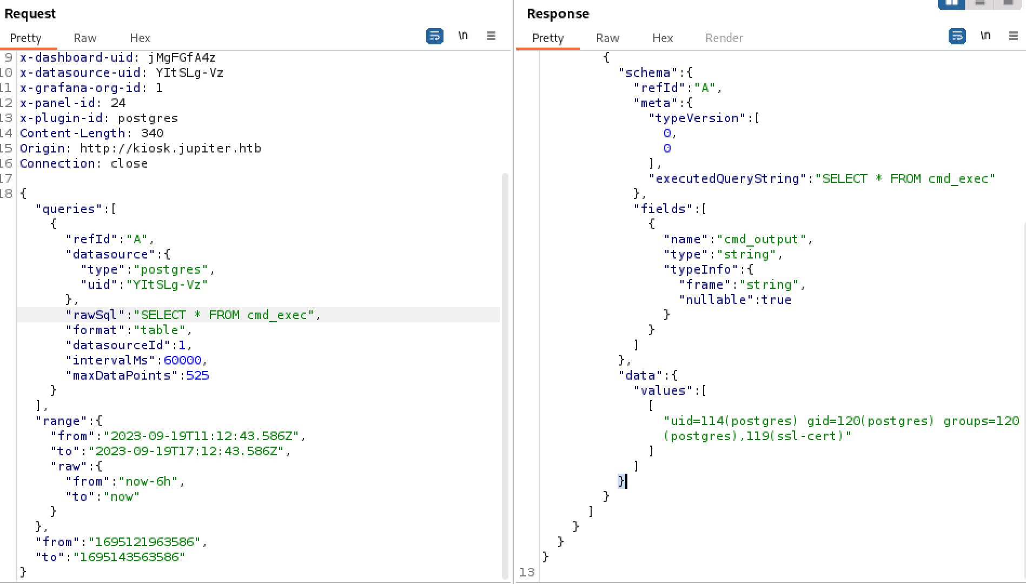Select the side-by-side layout icon

click(x=951, y=3)
